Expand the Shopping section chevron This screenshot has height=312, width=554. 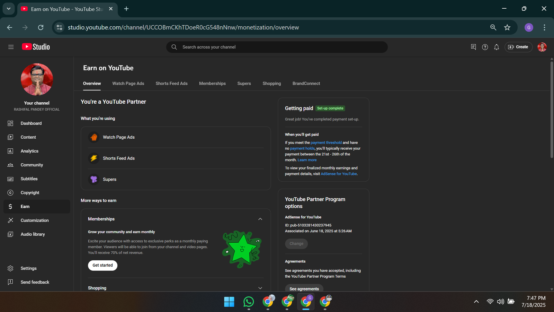pyautogui.click(x=260, y=288)
